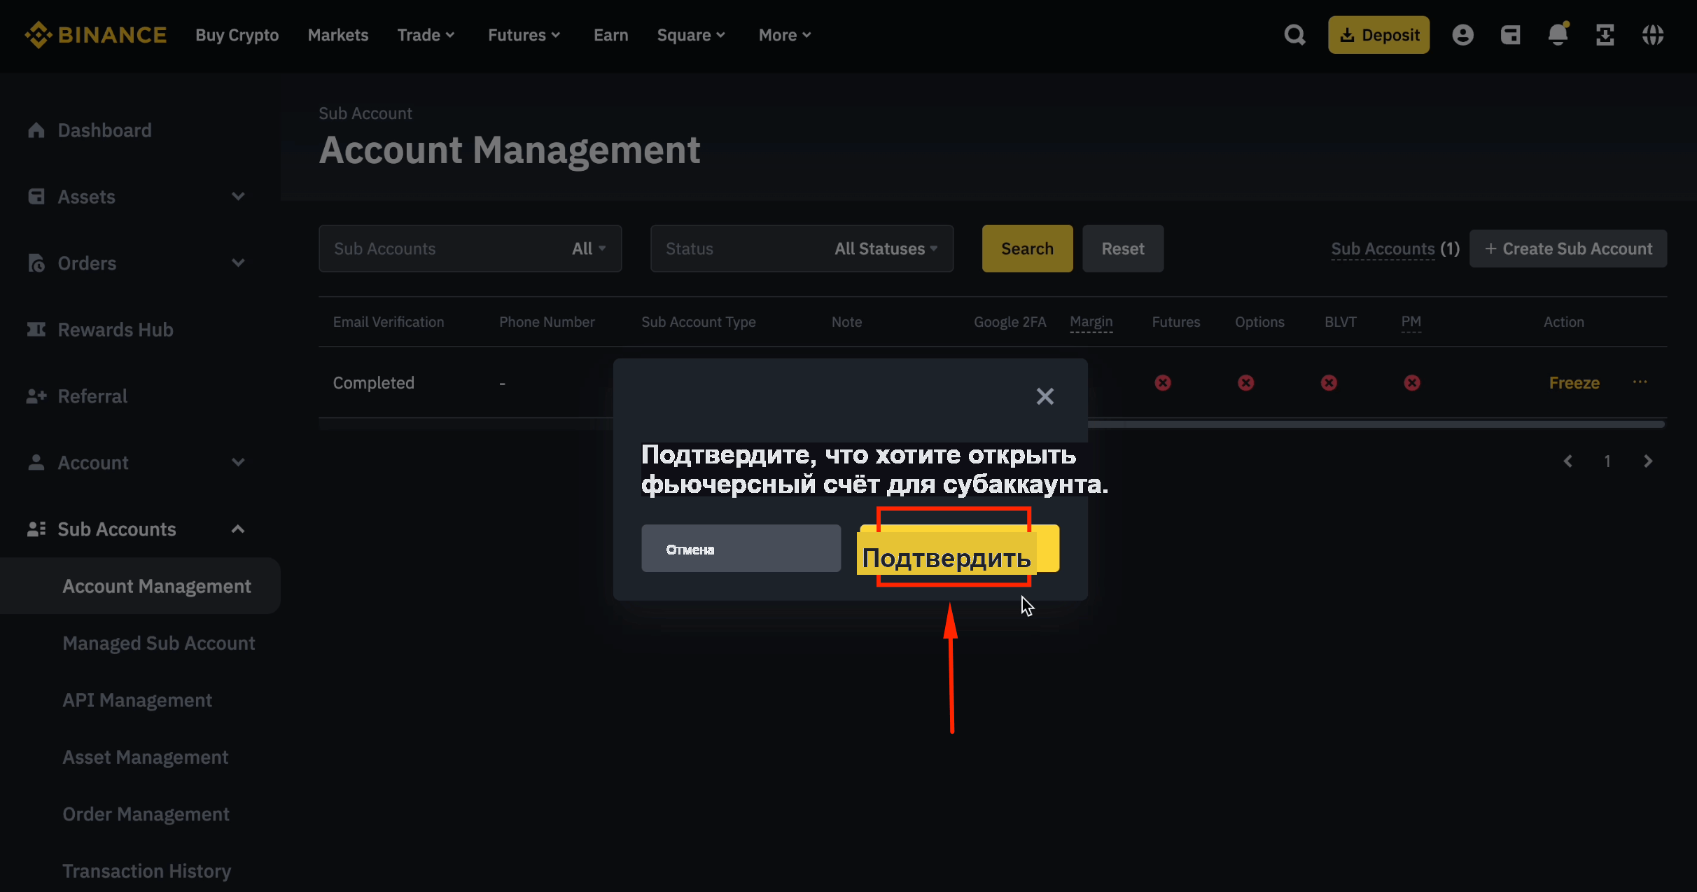Go to next page arrow
Viewport: 1697px width, 892px height.
click(1648, 461)
